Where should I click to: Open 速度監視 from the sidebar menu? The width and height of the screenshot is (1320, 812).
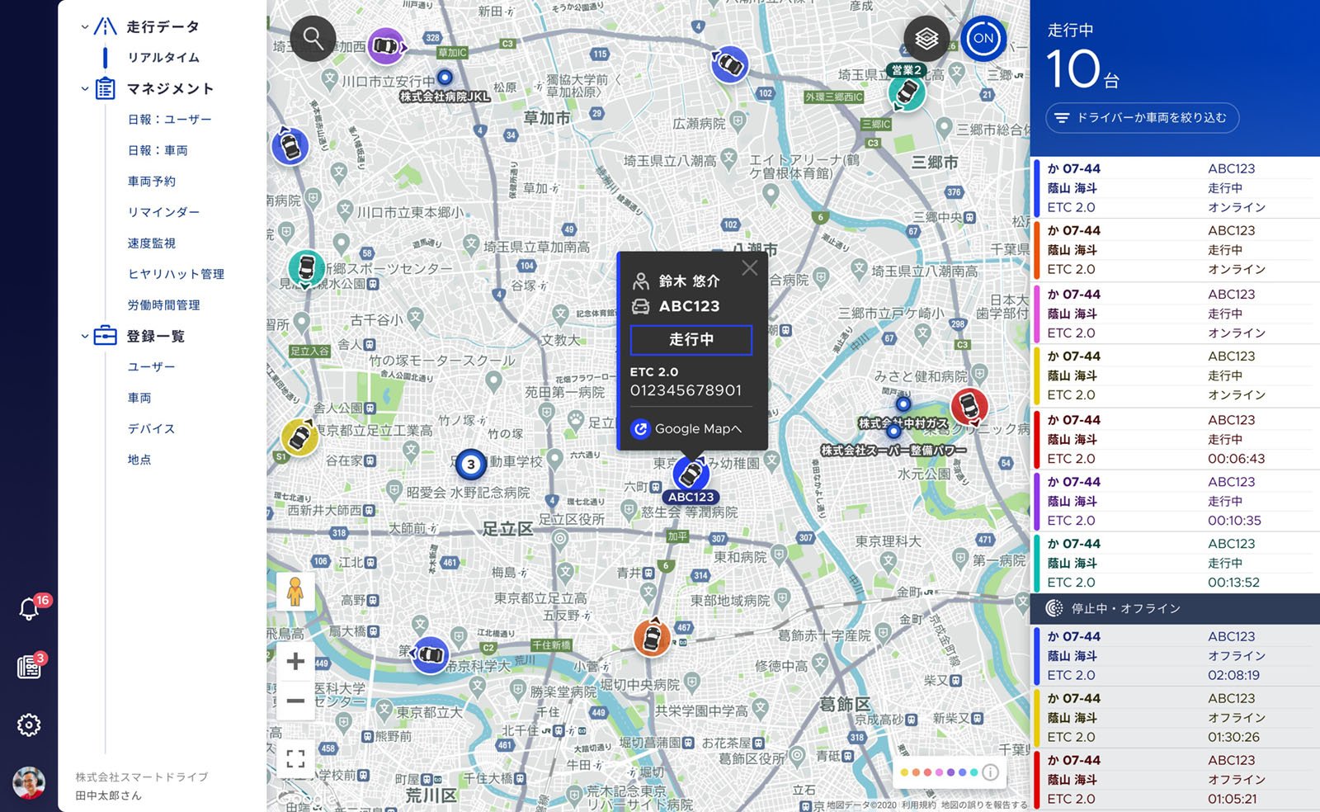point(151,243)
